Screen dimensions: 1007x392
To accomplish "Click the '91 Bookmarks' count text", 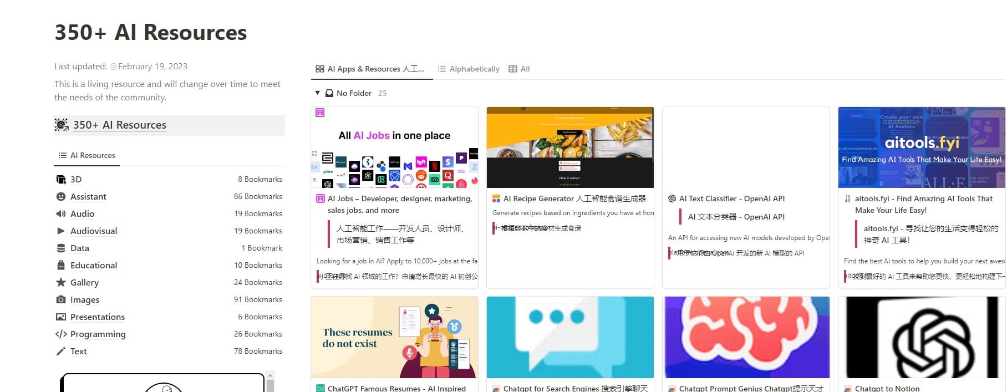I will 258,299.
